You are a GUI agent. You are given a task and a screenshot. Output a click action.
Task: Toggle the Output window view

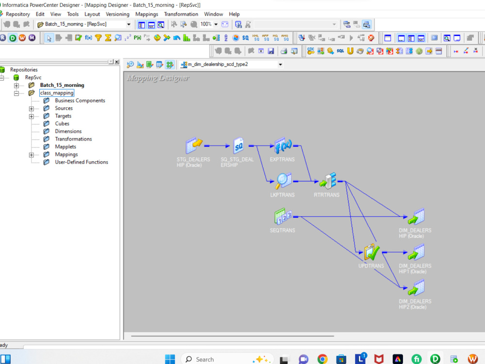pyautogui.click(x=151, y=25)
